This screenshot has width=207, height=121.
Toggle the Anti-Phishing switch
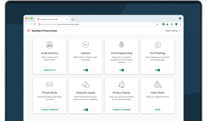(x=158, y=70)
